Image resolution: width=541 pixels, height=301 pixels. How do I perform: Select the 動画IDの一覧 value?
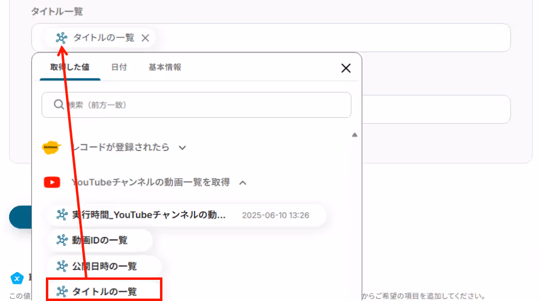click(x=100, y=240)
